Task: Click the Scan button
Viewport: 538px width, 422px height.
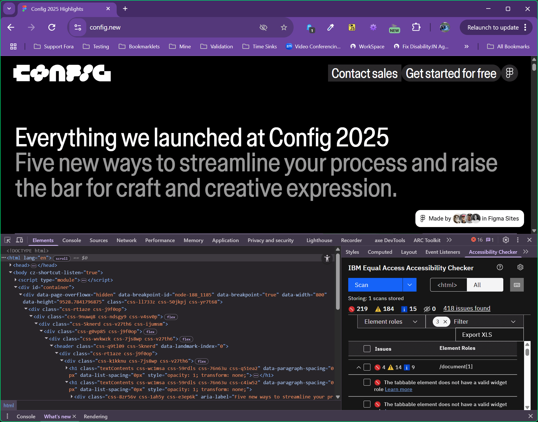Action: 375,285
